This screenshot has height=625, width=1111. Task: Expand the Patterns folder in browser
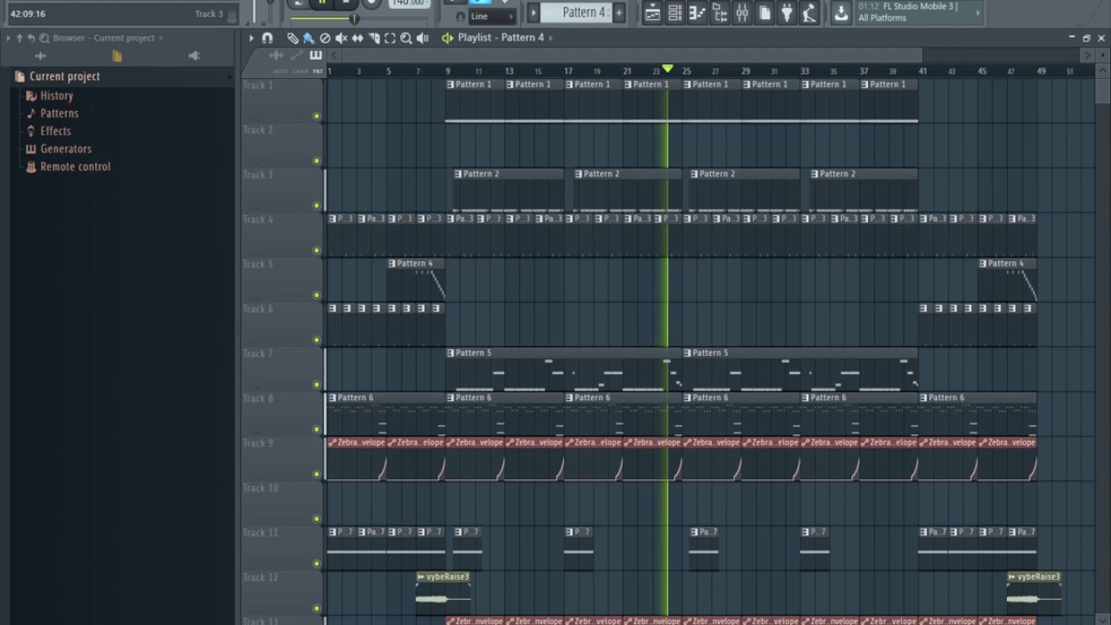pyautogui.click(x=52, y=113)
